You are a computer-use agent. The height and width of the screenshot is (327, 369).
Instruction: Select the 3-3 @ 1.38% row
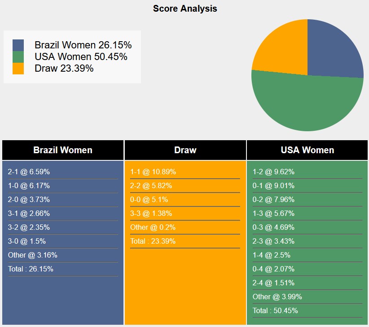coord(151,214)
